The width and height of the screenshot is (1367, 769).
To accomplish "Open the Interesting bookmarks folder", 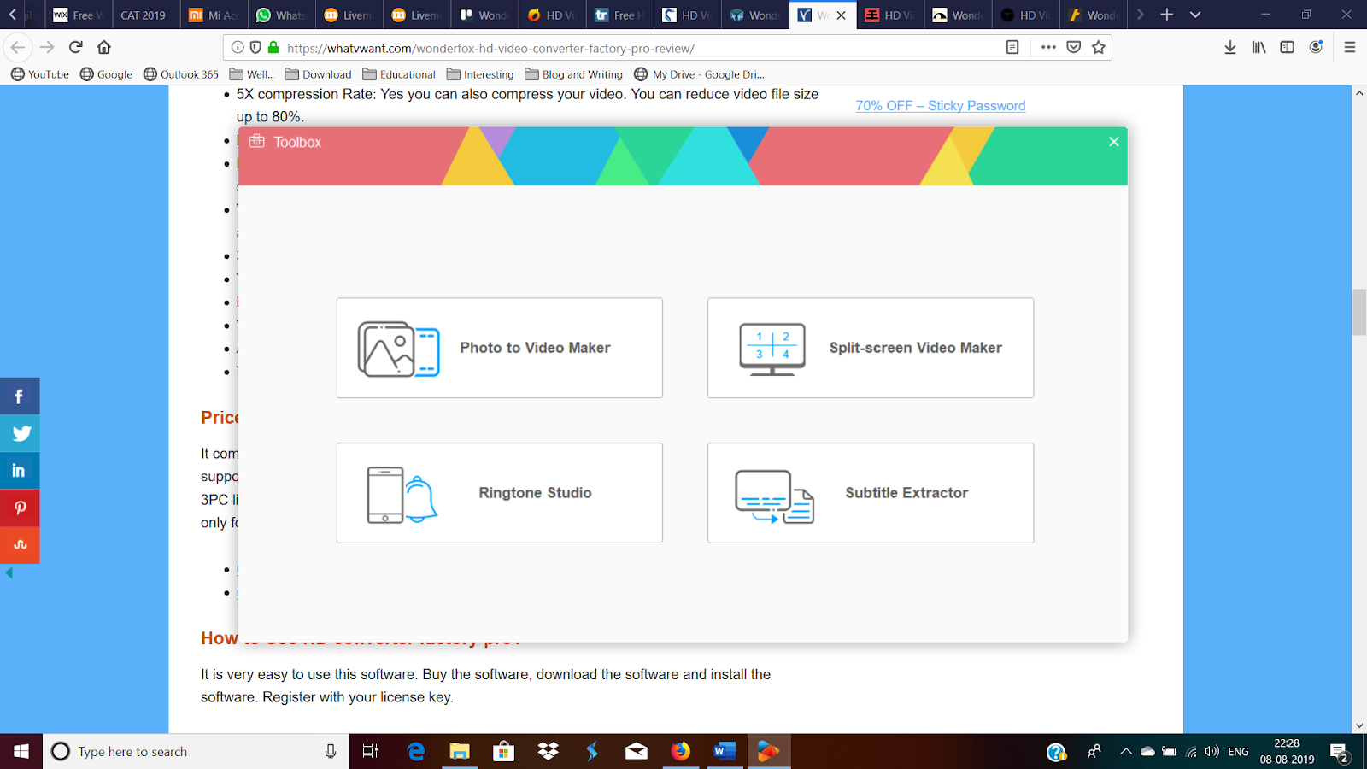I will [x=480, y=74].
